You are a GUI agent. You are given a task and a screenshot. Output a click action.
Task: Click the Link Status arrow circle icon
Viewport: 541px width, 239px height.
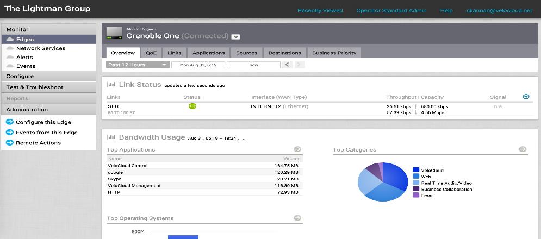(526, 97)
